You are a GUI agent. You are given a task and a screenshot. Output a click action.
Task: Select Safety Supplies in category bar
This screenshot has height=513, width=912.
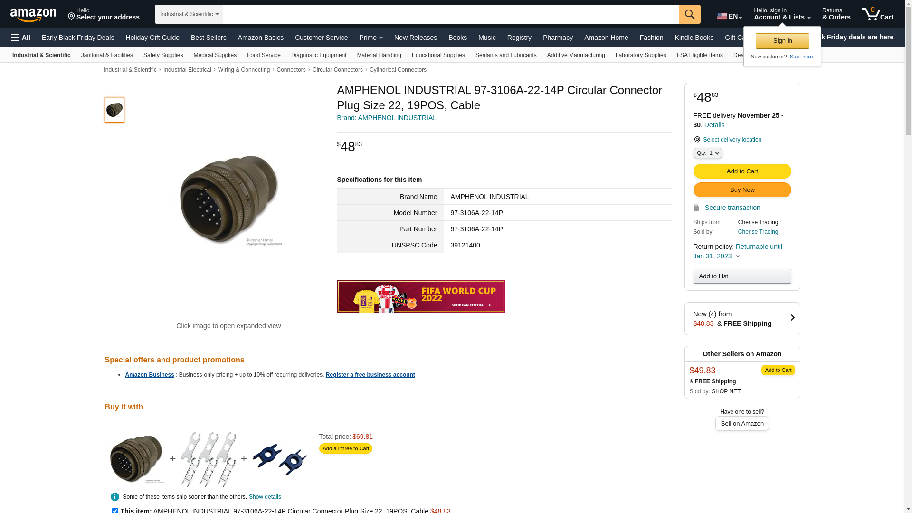coord(163,55)
